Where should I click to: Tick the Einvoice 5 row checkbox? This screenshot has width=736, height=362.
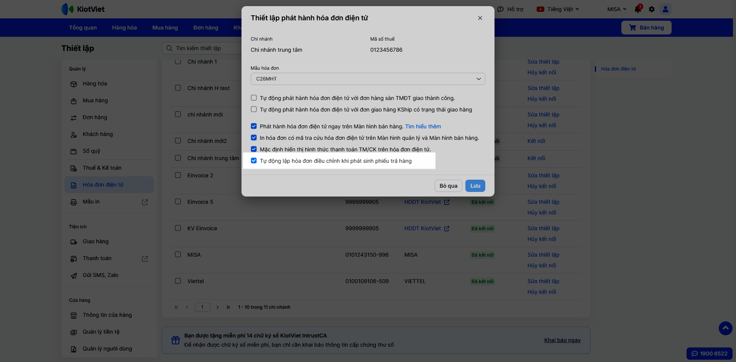(x=178, y=201)
